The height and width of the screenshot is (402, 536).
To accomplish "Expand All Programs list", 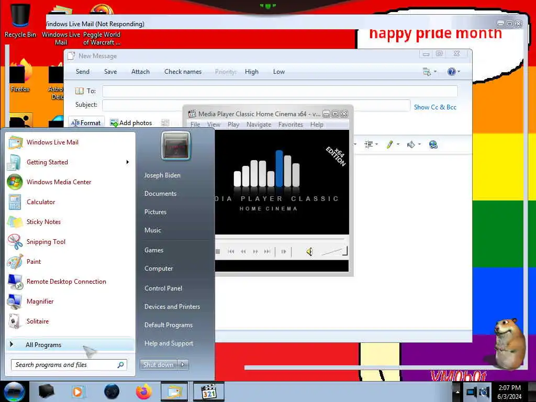I will tap(70, 344).
